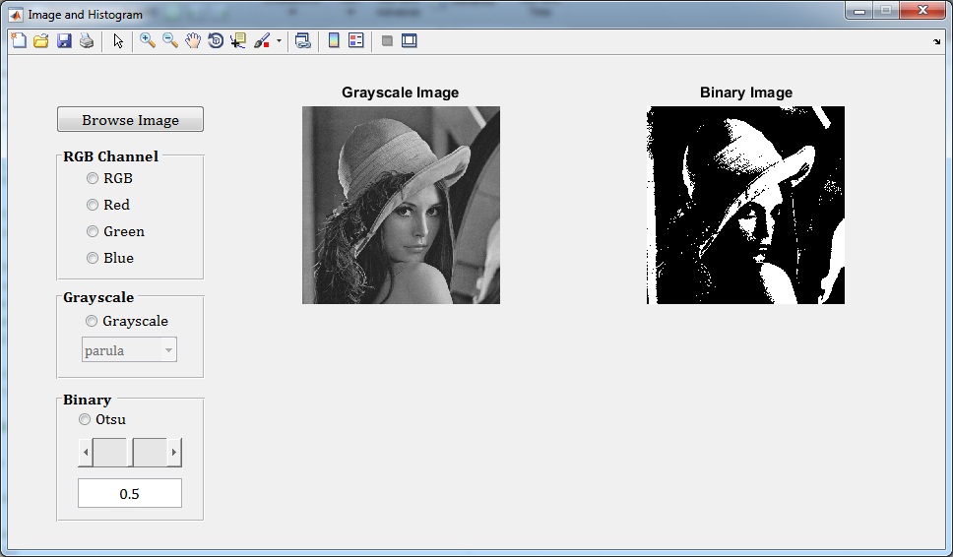The height and width of the screenshot is (557, 953).
Task: Click the binary threshold slider's right arrow
Action: 174,453
